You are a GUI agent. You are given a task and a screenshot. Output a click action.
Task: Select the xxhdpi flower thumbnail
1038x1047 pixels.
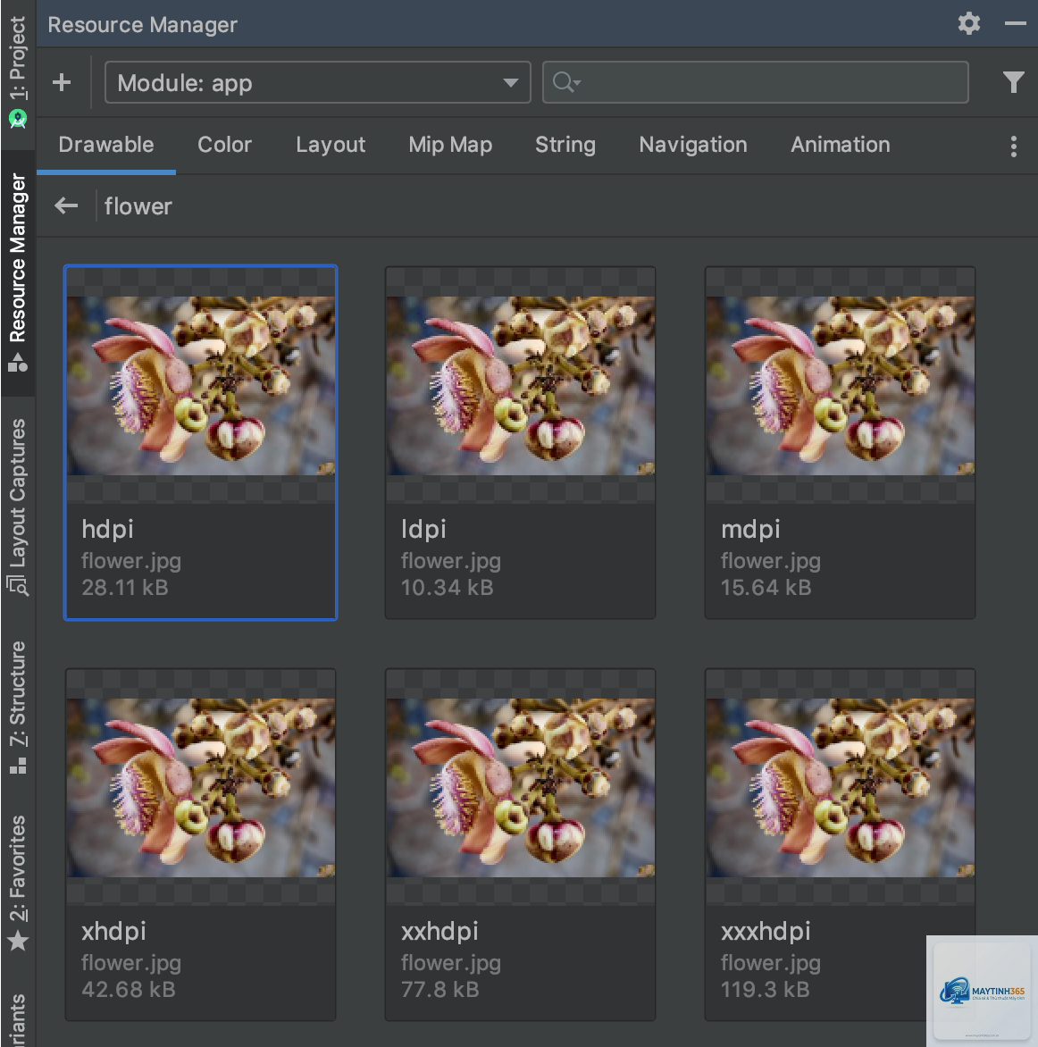click(x=521, y=787)
